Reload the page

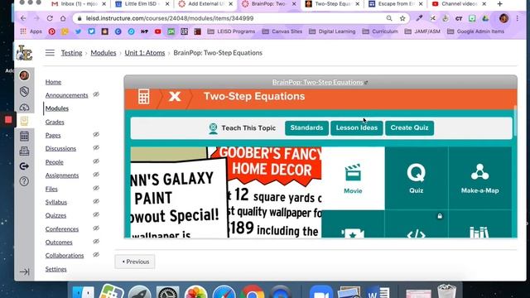pos(50,18)
